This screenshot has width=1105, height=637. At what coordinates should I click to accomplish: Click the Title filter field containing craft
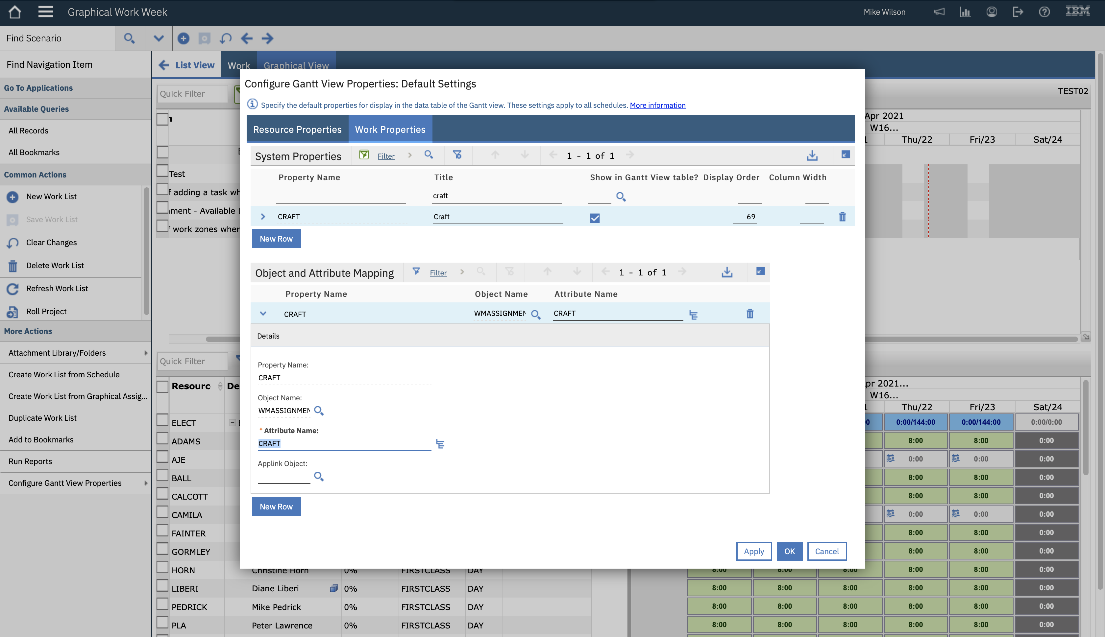(497, 196)
